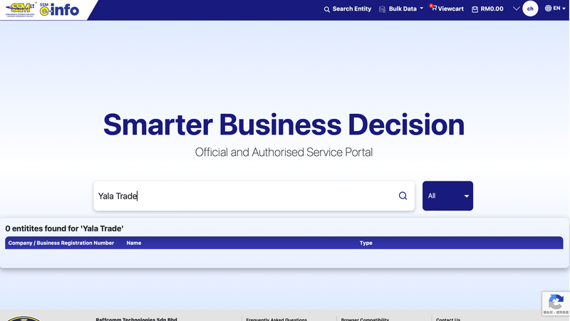The height and width of the screenshot is (321, 570).
Task: Click the reCAPTCHA badge
Action: point(556,303)
